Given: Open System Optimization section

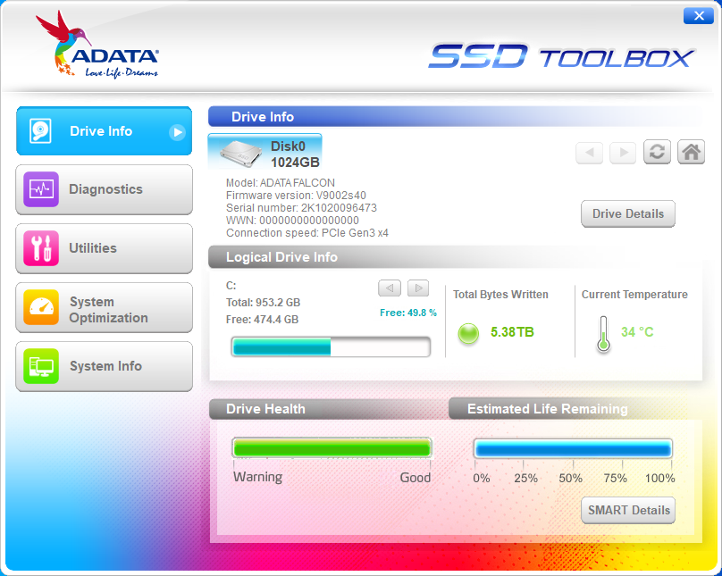Looking at the screenshot, I should pyautogui.click(x=104, y=307).
